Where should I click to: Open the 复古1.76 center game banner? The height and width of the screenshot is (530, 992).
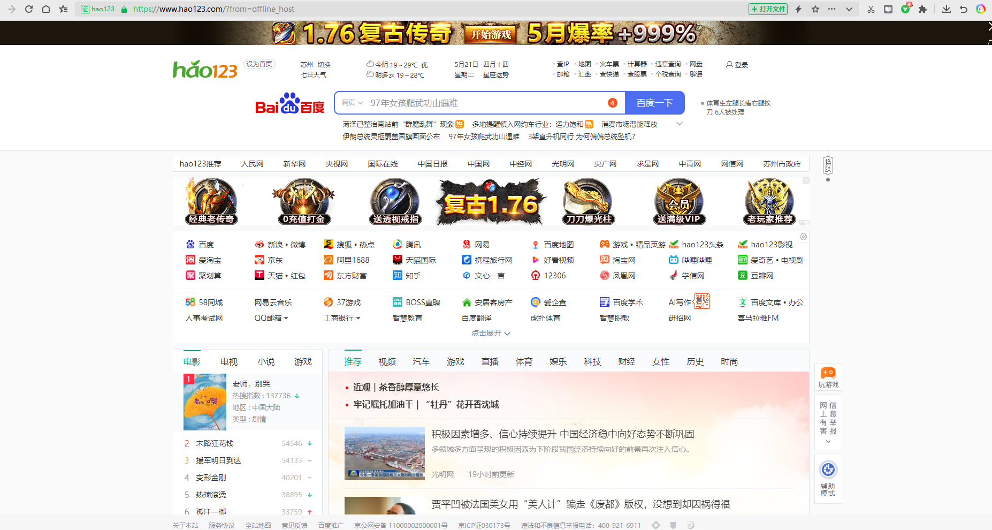pos(491,201)
